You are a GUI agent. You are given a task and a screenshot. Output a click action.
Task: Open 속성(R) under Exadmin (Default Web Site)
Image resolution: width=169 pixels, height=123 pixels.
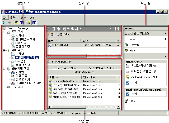(x=136, y=94)
